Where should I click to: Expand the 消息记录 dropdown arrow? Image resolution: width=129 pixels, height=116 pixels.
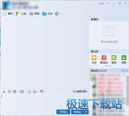tap(87, 92)
